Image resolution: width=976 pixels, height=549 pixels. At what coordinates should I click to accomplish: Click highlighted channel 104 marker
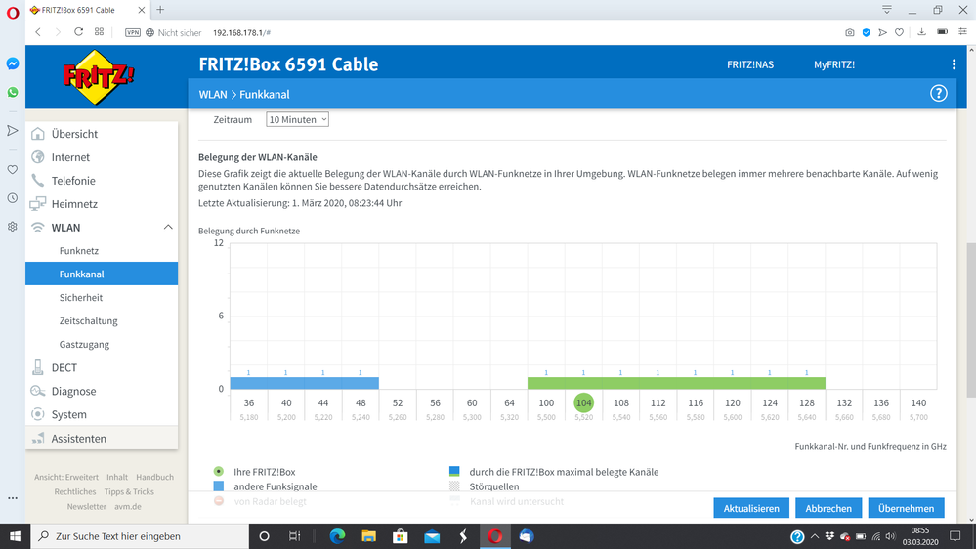(583, 402)
